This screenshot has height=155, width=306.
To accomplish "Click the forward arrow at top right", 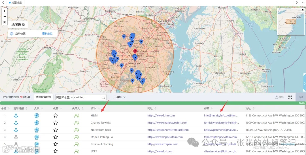I will [297, 3].
